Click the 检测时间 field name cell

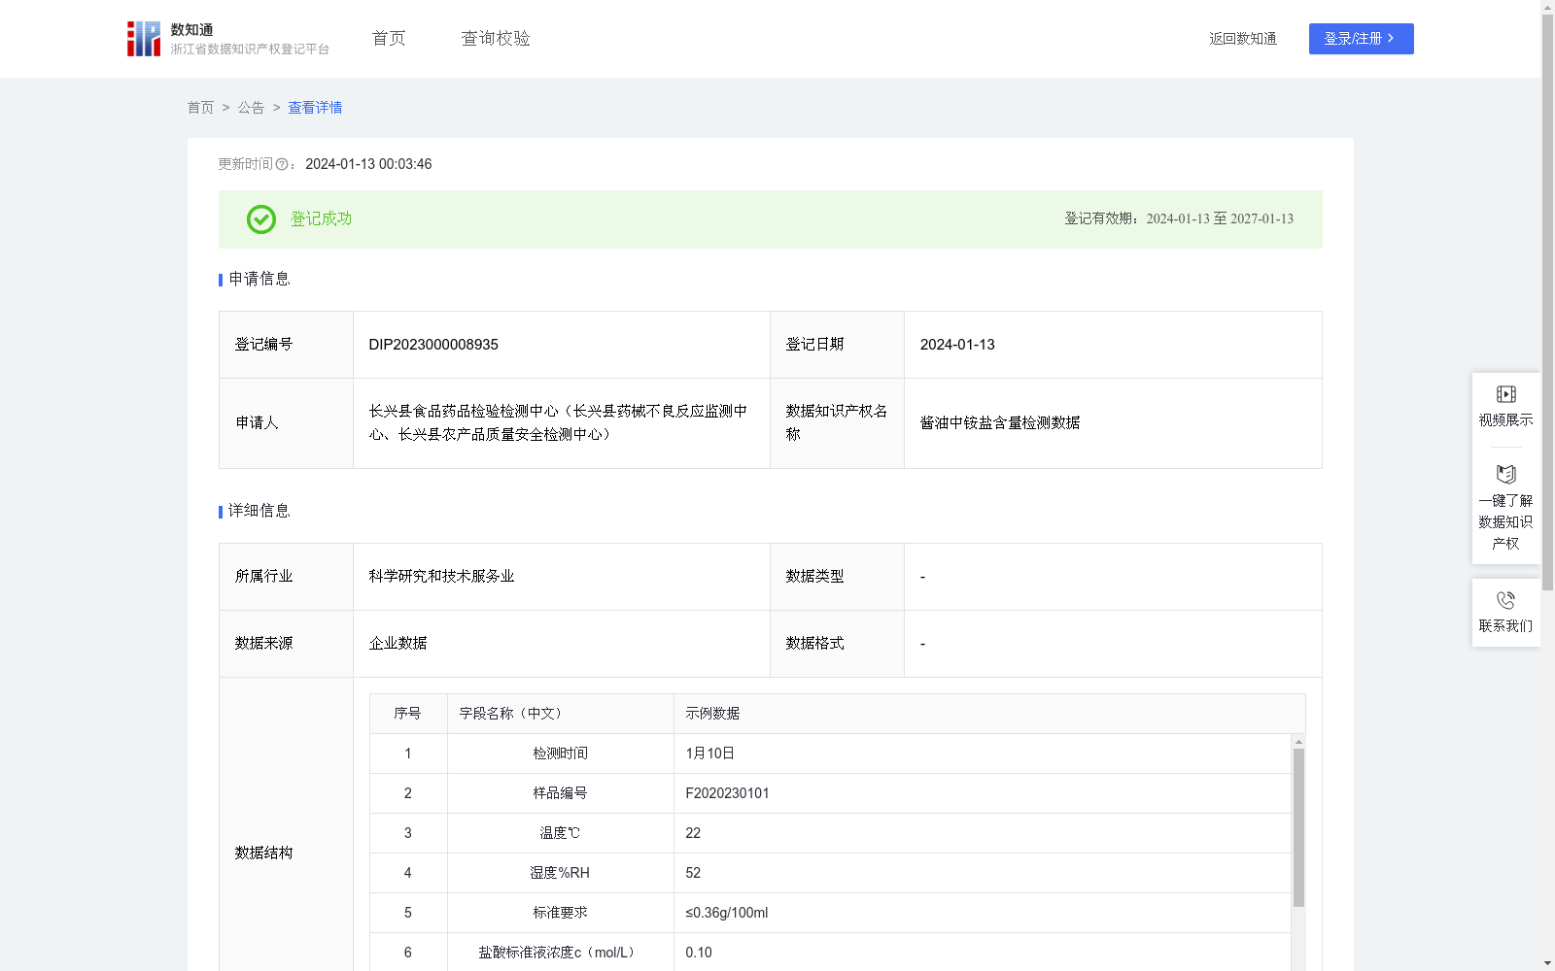click(560, 753)
